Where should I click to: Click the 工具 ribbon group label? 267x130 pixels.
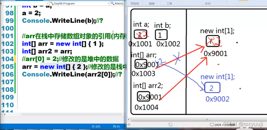pyautogui.click(x=169, y=3)
